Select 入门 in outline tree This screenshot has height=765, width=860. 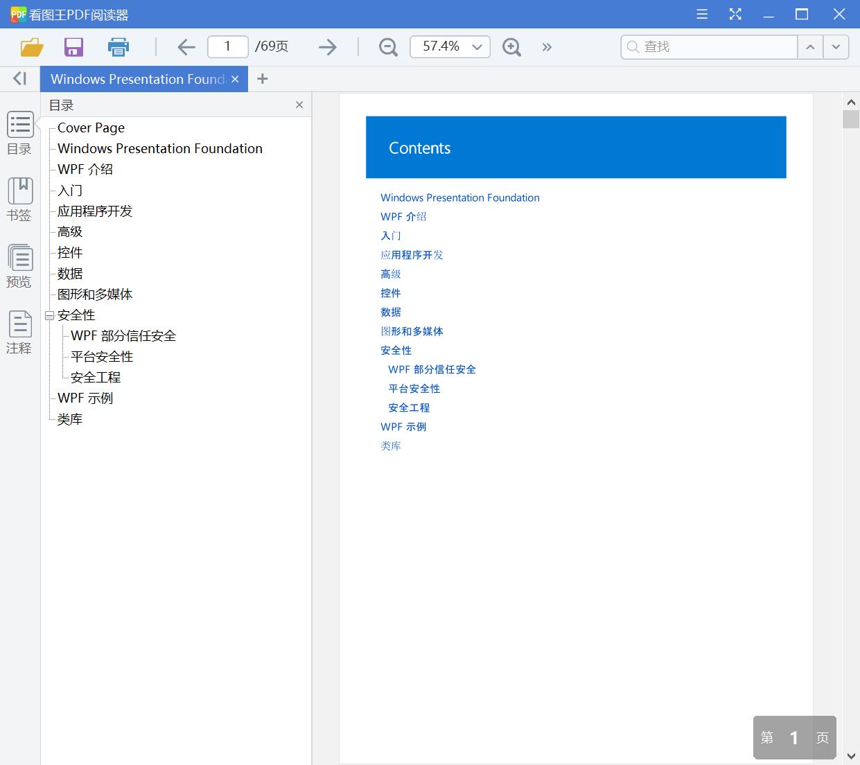click(70, 190)
